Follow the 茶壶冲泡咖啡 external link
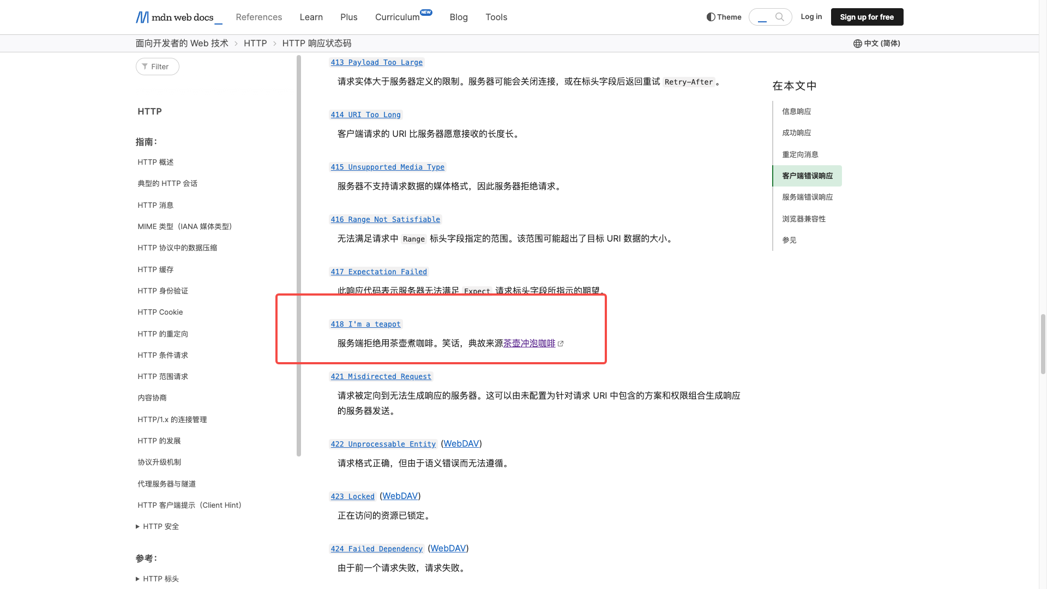 [x=529, y=344]
